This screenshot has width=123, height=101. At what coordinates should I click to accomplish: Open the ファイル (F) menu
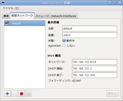[x=11, y=8]
